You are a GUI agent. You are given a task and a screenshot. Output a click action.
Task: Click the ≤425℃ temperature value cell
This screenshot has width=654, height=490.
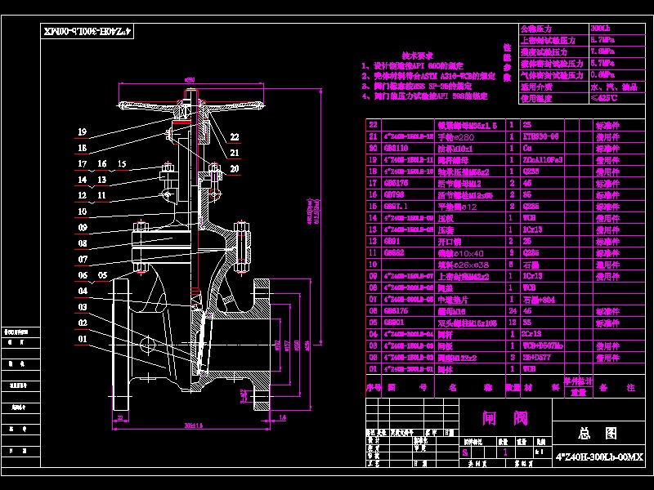point(603,97)
